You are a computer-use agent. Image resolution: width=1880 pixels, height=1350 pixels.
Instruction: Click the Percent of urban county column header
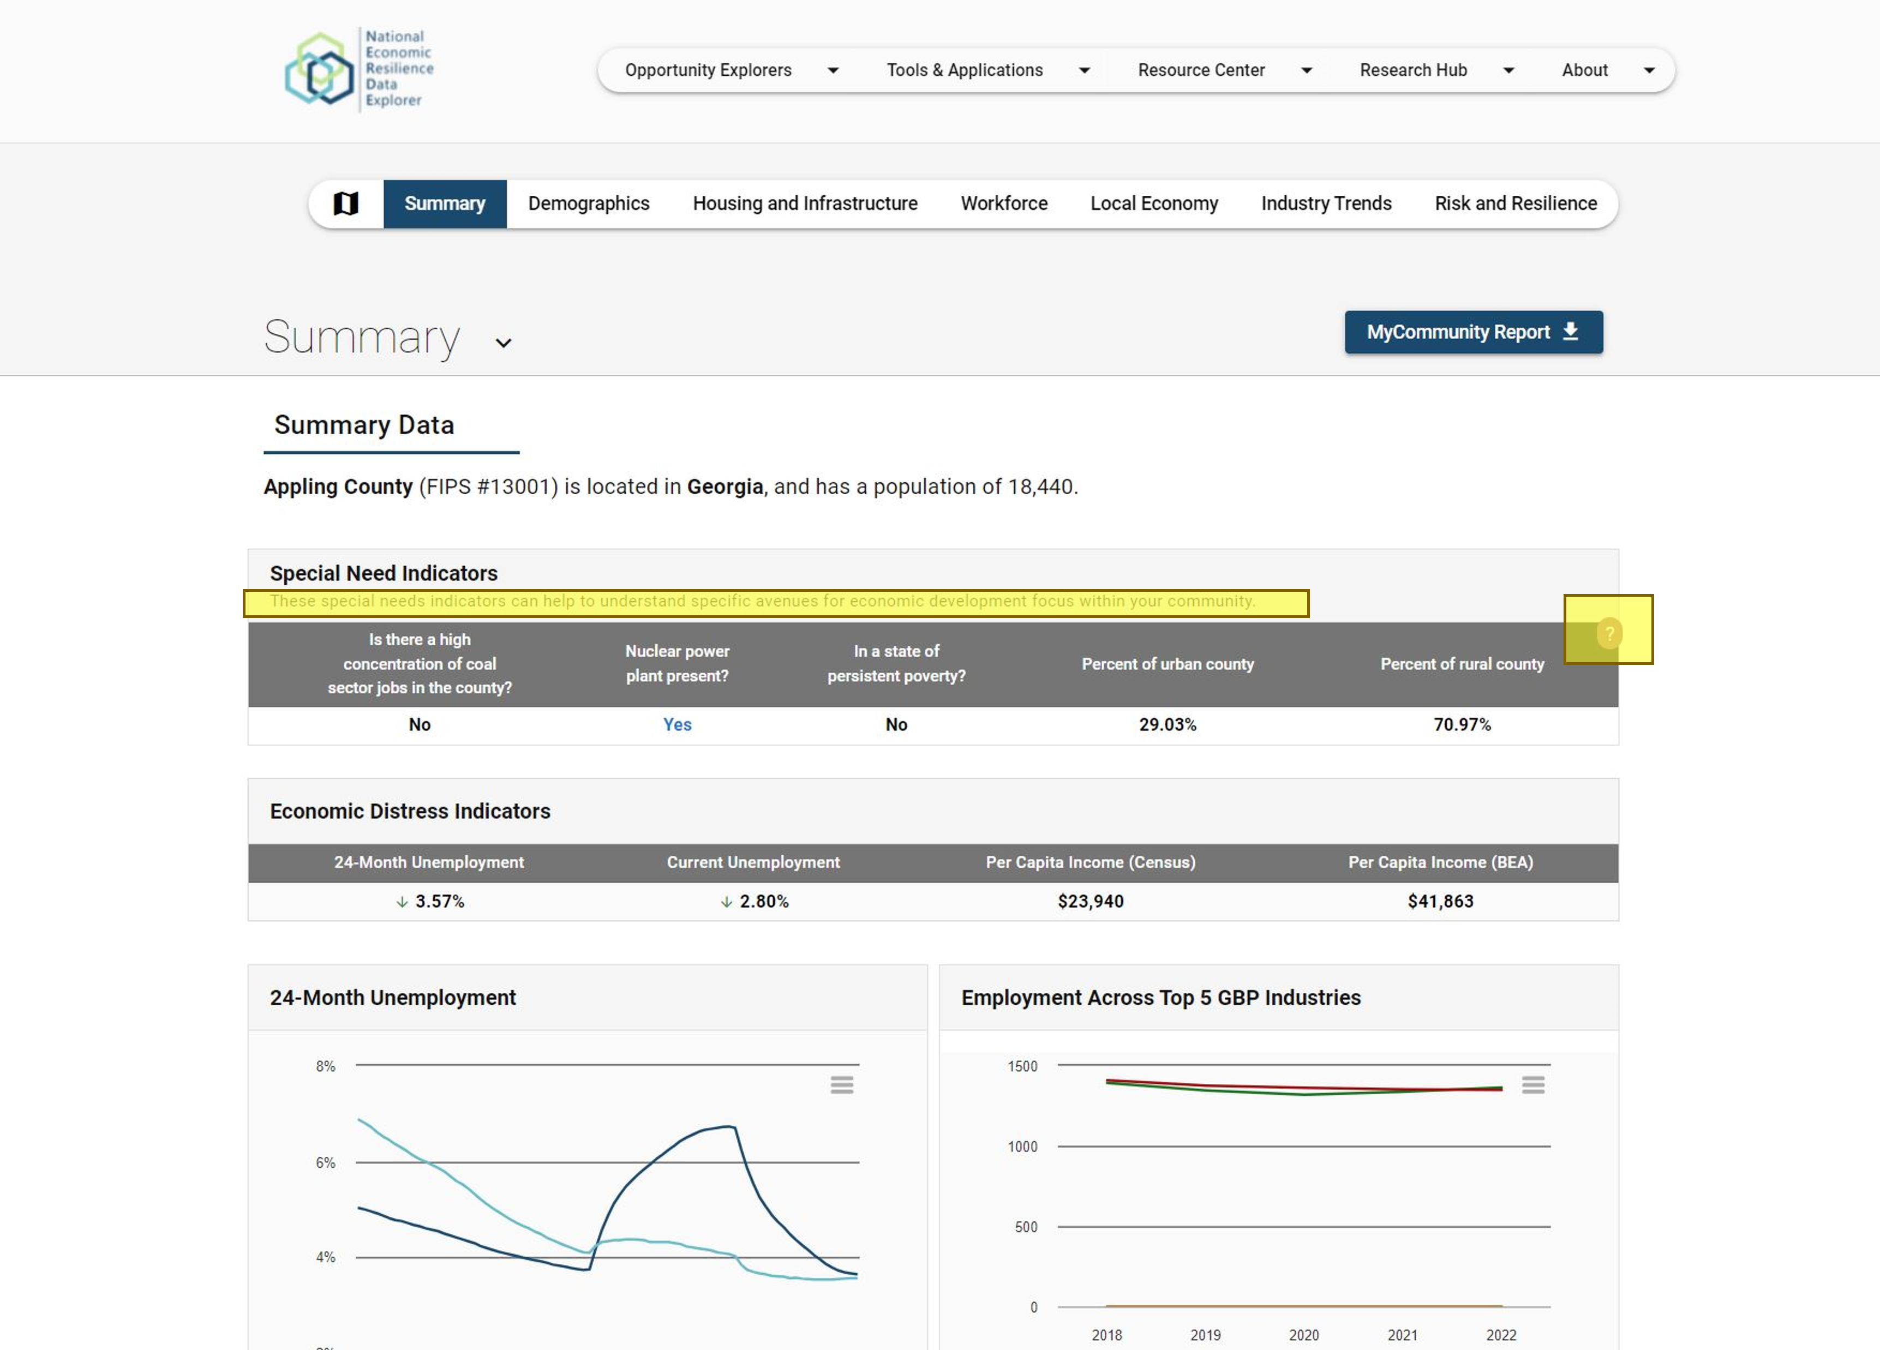pos(1167,664)
